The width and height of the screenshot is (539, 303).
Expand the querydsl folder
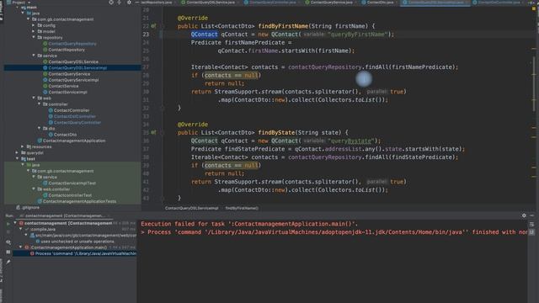17,152
